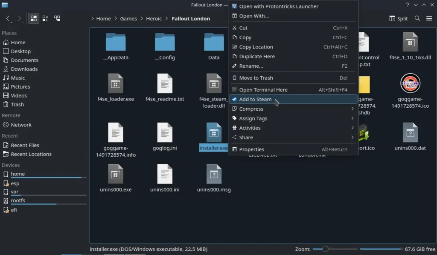Expand the Share submenu

pyautogui.click(x=293, y=138)
